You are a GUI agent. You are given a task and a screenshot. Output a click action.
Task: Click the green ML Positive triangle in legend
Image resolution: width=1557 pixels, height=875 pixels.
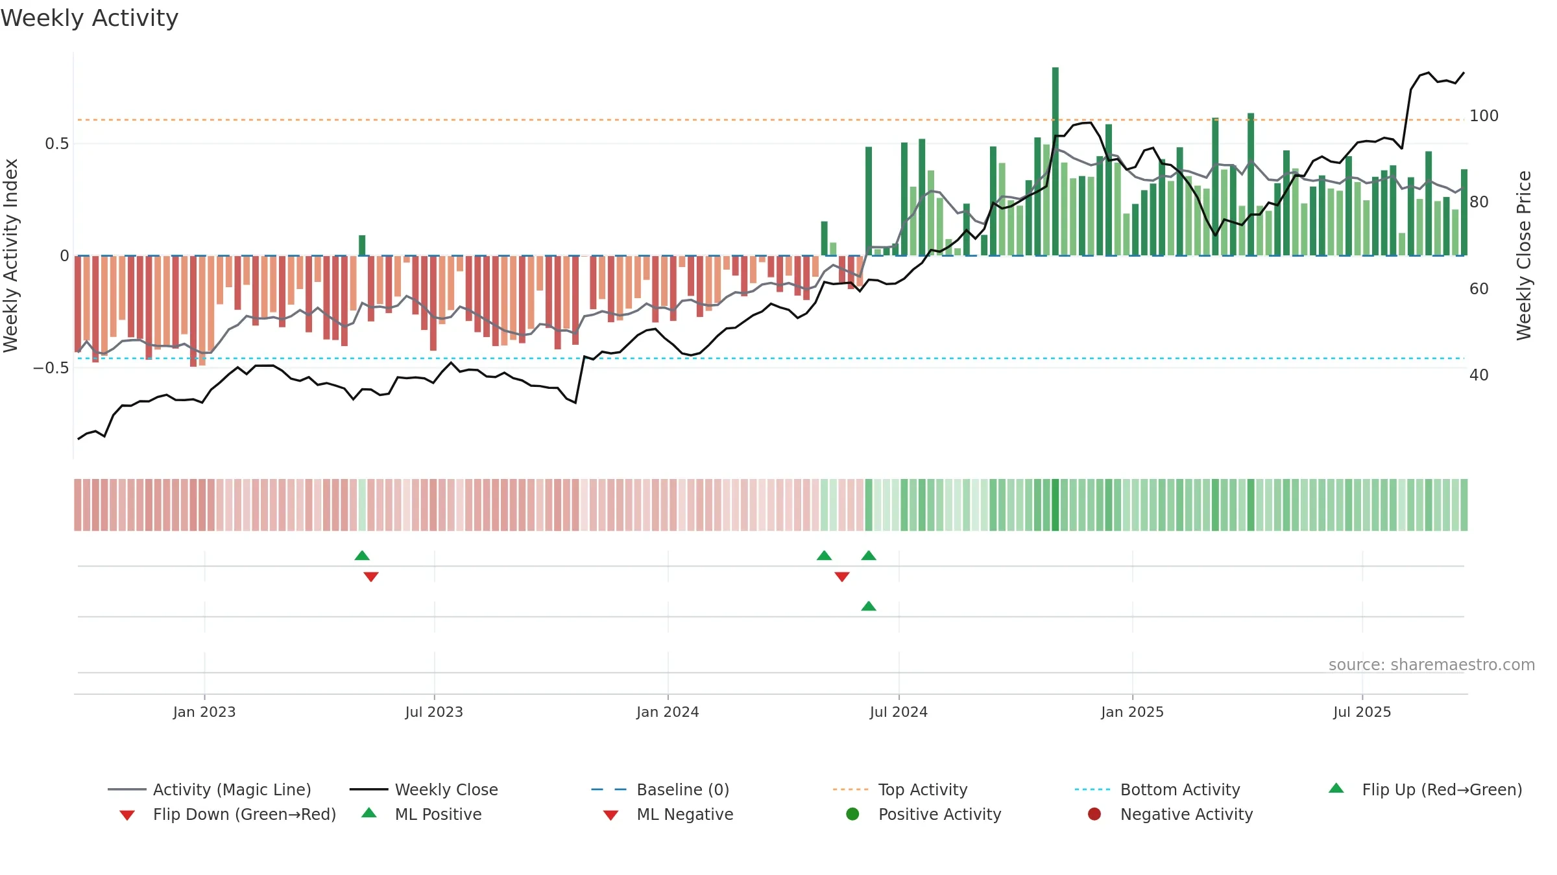pyautogui.click(x=369, y=813)
